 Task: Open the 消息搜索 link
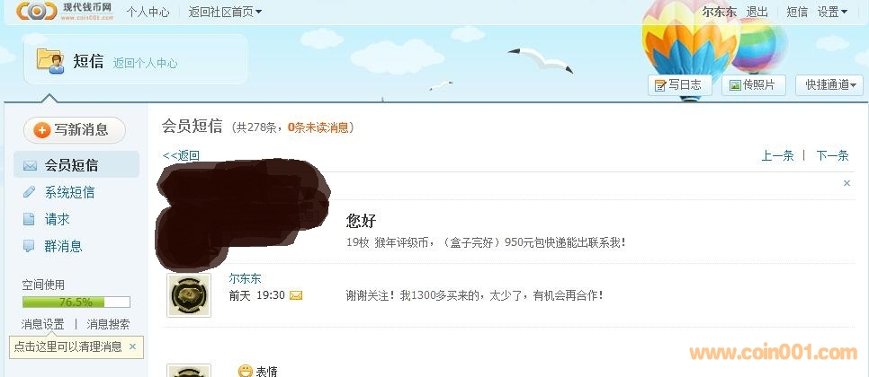pyautogui.click(x=108, y=324)
